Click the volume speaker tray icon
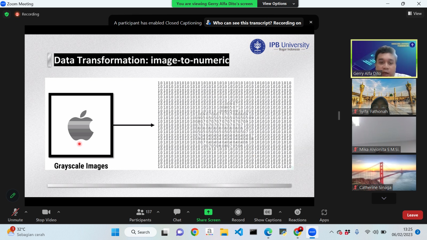Screen dimensions: 427x240 (375, 232)
